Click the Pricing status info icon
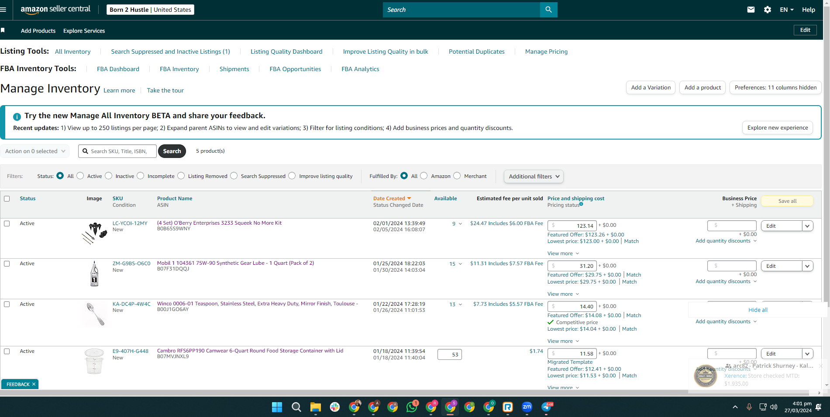Image resolution: width=830 pixels, height=417 pixels. (x=581, y=204)
